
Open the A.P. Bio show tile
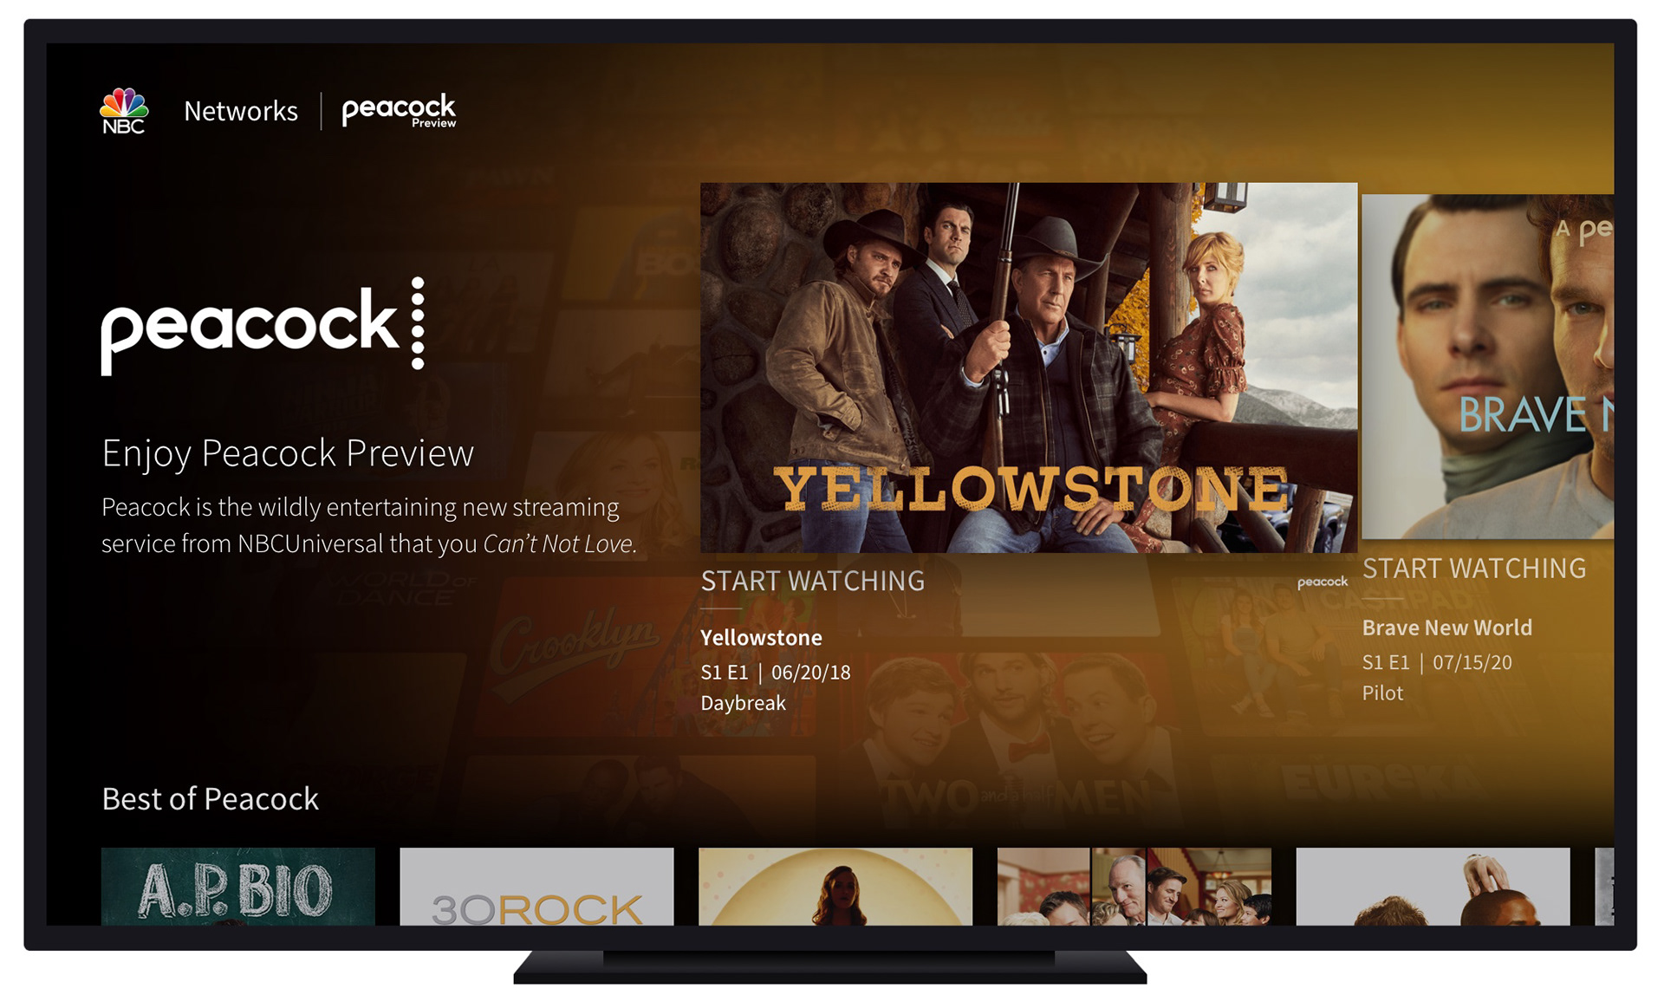coord(238,886)
